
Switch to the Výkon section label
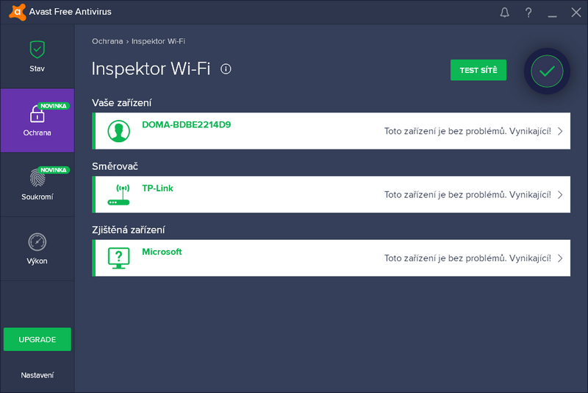[x=37, y=261]
